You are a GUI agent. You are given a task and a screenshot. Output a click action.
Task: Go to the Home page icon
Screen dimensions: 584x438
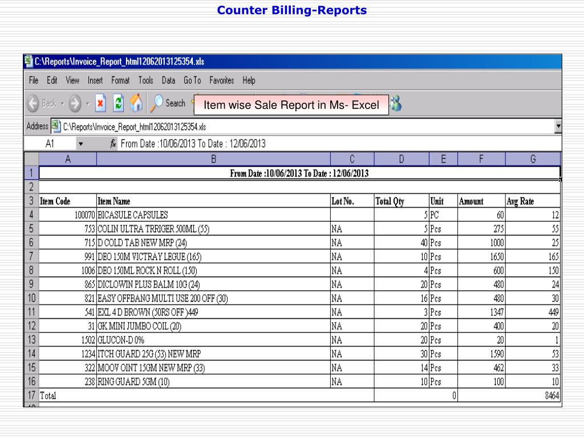pyautogui.click(x=136, y=103)
